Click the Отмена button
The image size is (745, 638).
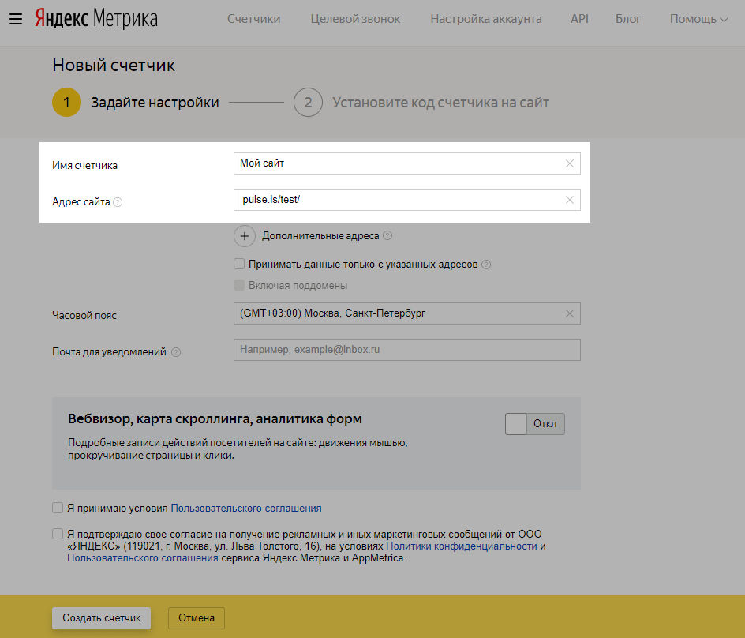coord(197,618)
